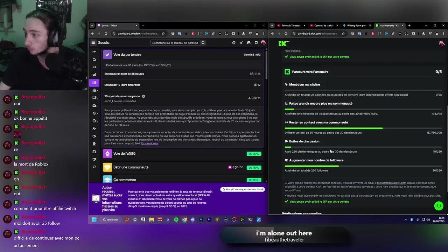Open the tab search dropdown in Twitch window
Viewport: 448px width, 252px height.
coord(92,26)
